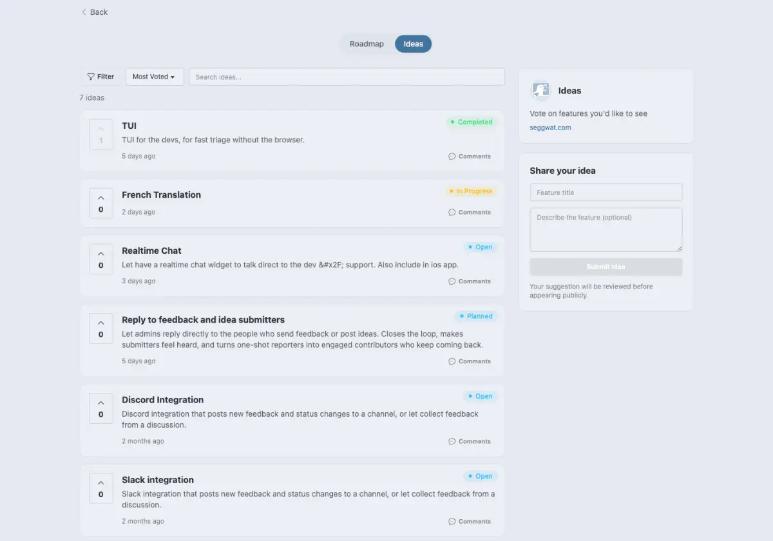This screenshot has height=541, width=773.
Task: Upvote Reply to feedback and idea submitters
Action: coord(101,328)
